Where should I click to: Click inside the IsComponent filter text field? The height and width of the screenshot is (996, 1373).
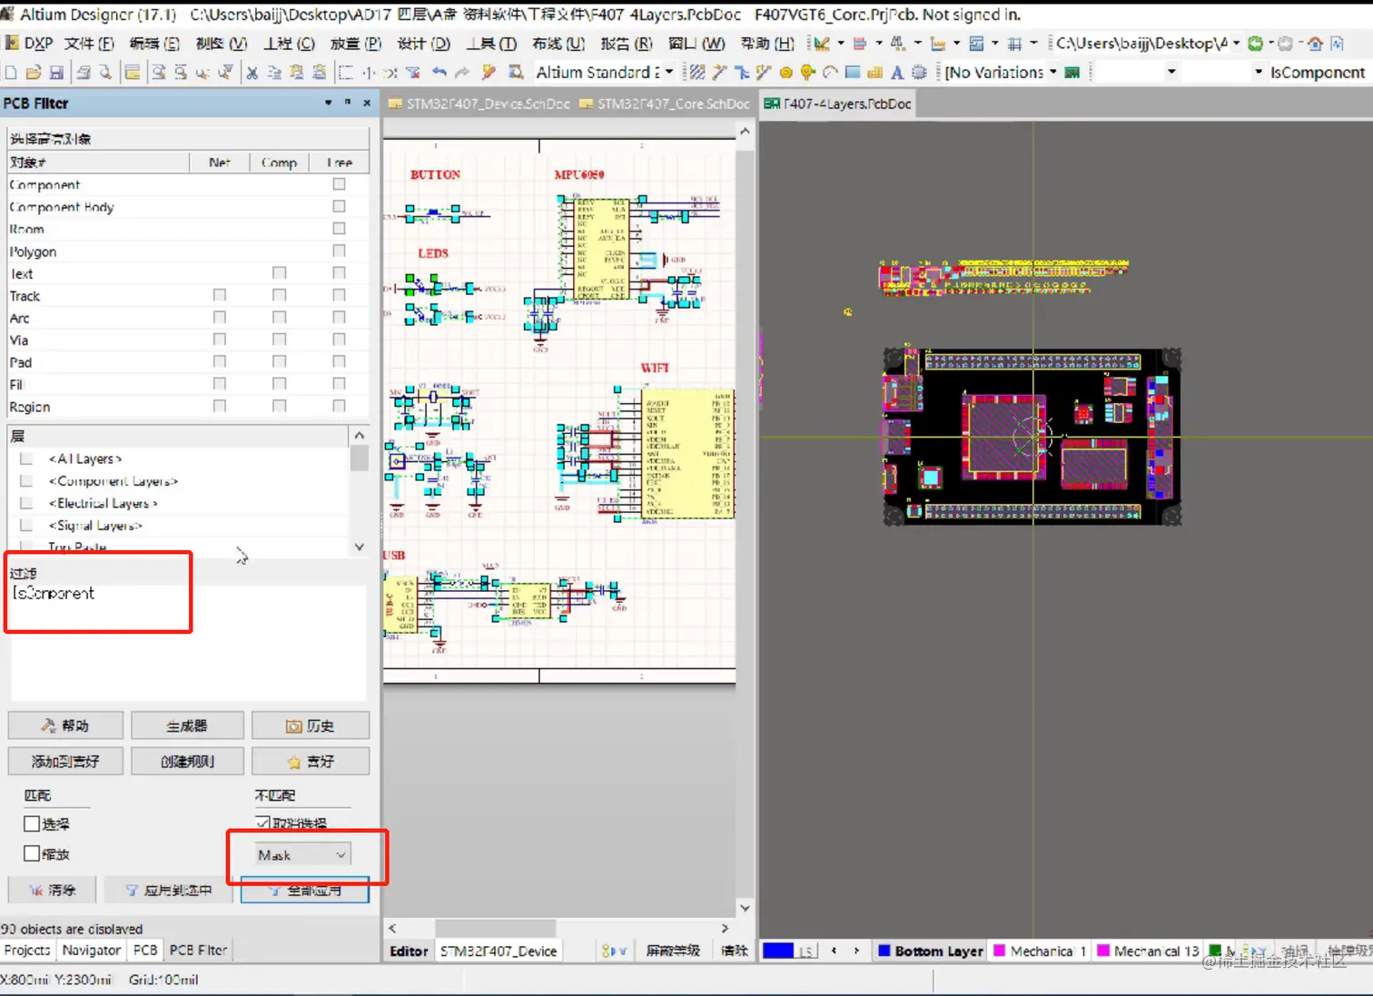pyautogui.click(x=188, y=641)
